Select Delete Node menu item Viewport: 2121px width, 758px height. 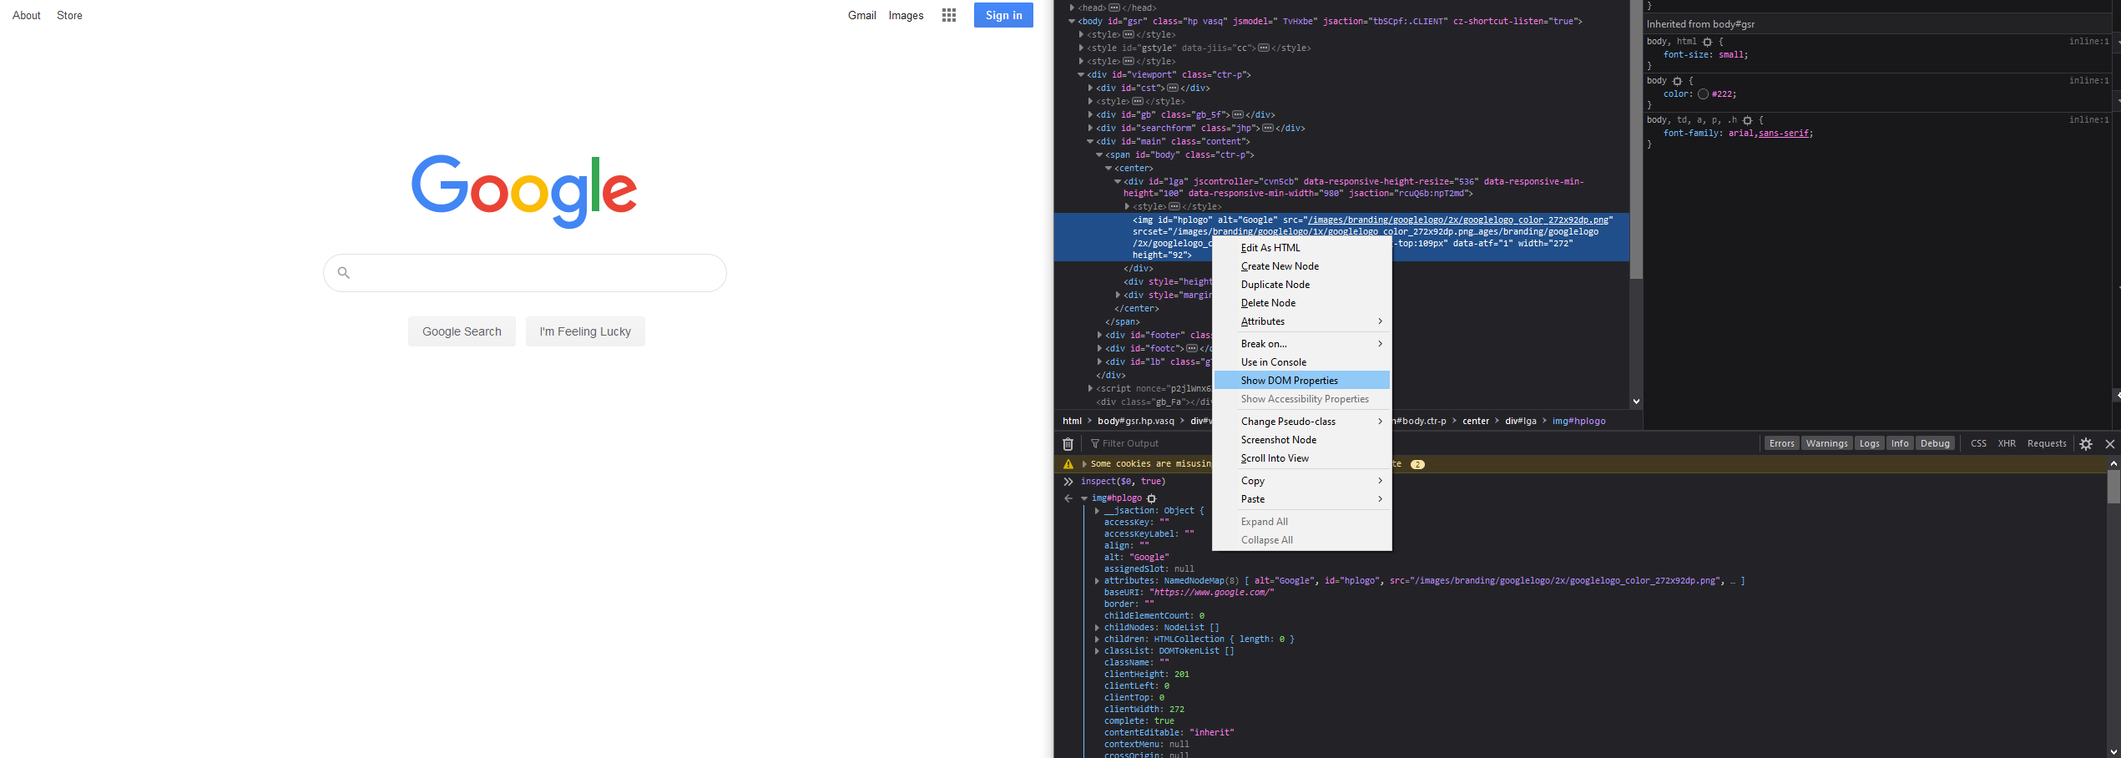[1301, 303]
